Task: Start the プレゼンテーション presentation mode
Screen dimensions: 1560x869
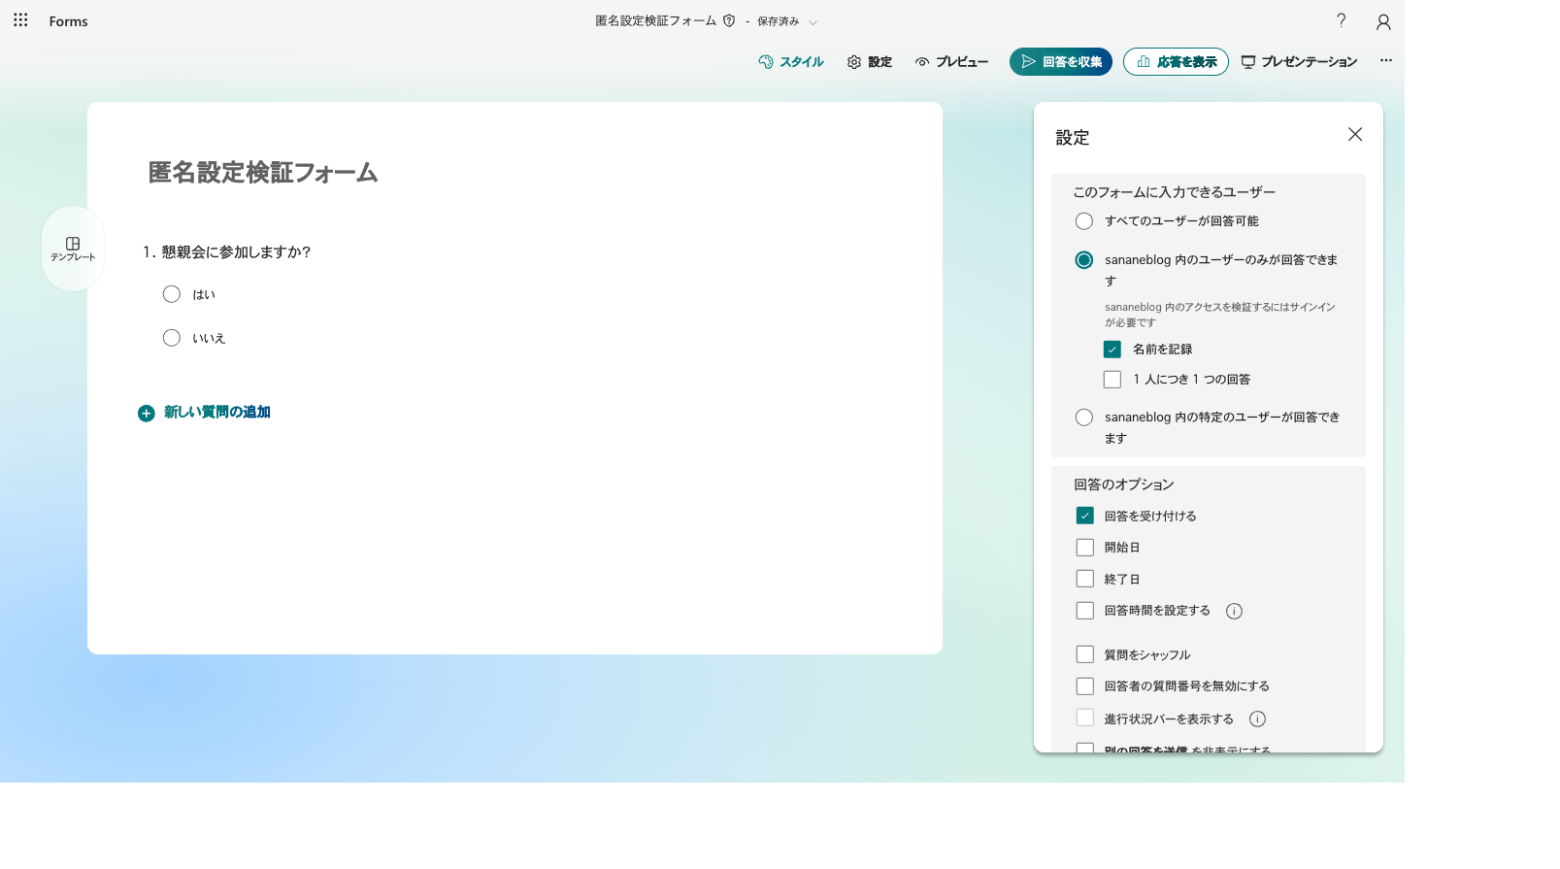Action: [1299, 62]
